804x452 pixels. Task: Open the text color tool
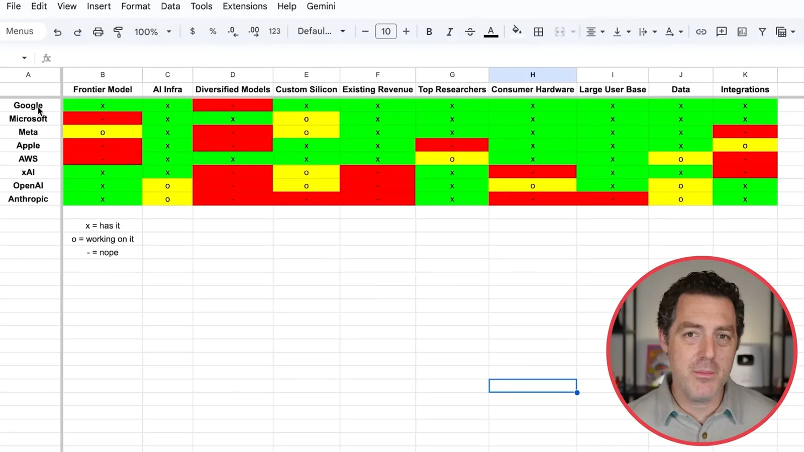(491, 32)
